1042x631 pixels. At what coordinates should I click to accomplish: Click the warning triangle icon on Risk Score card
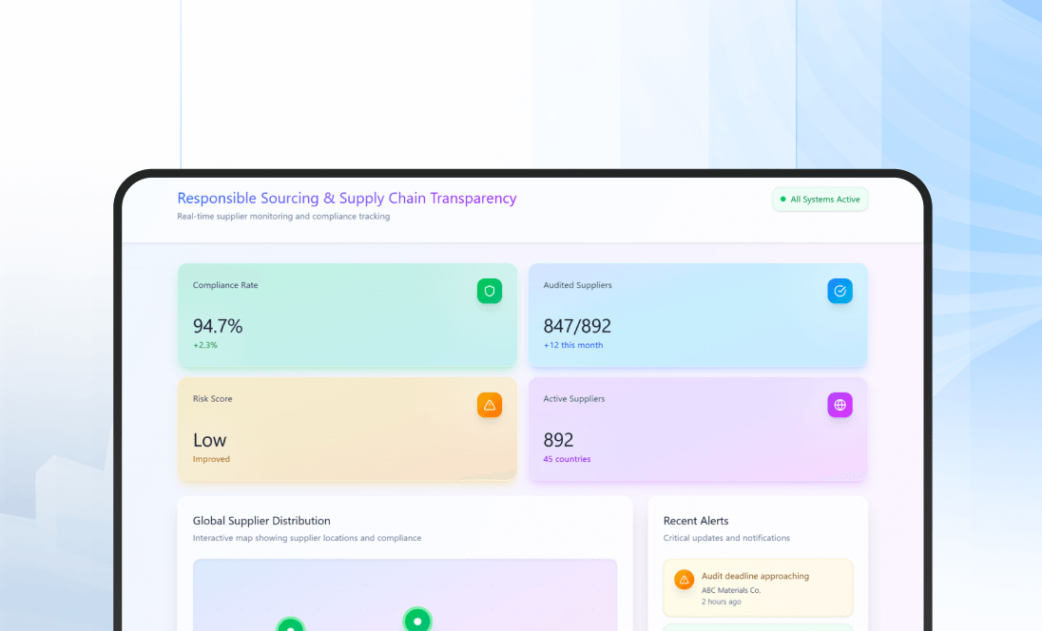[490, 405]
